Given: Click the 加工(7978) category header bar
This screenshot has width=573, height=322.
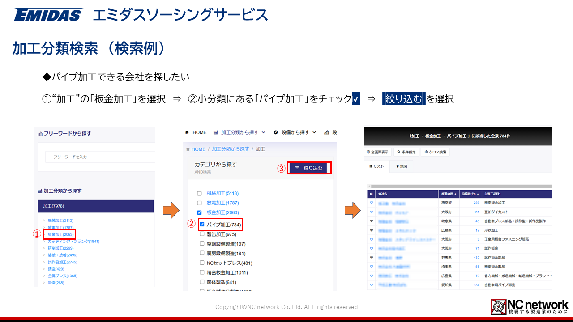Looking at the screenshot, I should point(96,206).
